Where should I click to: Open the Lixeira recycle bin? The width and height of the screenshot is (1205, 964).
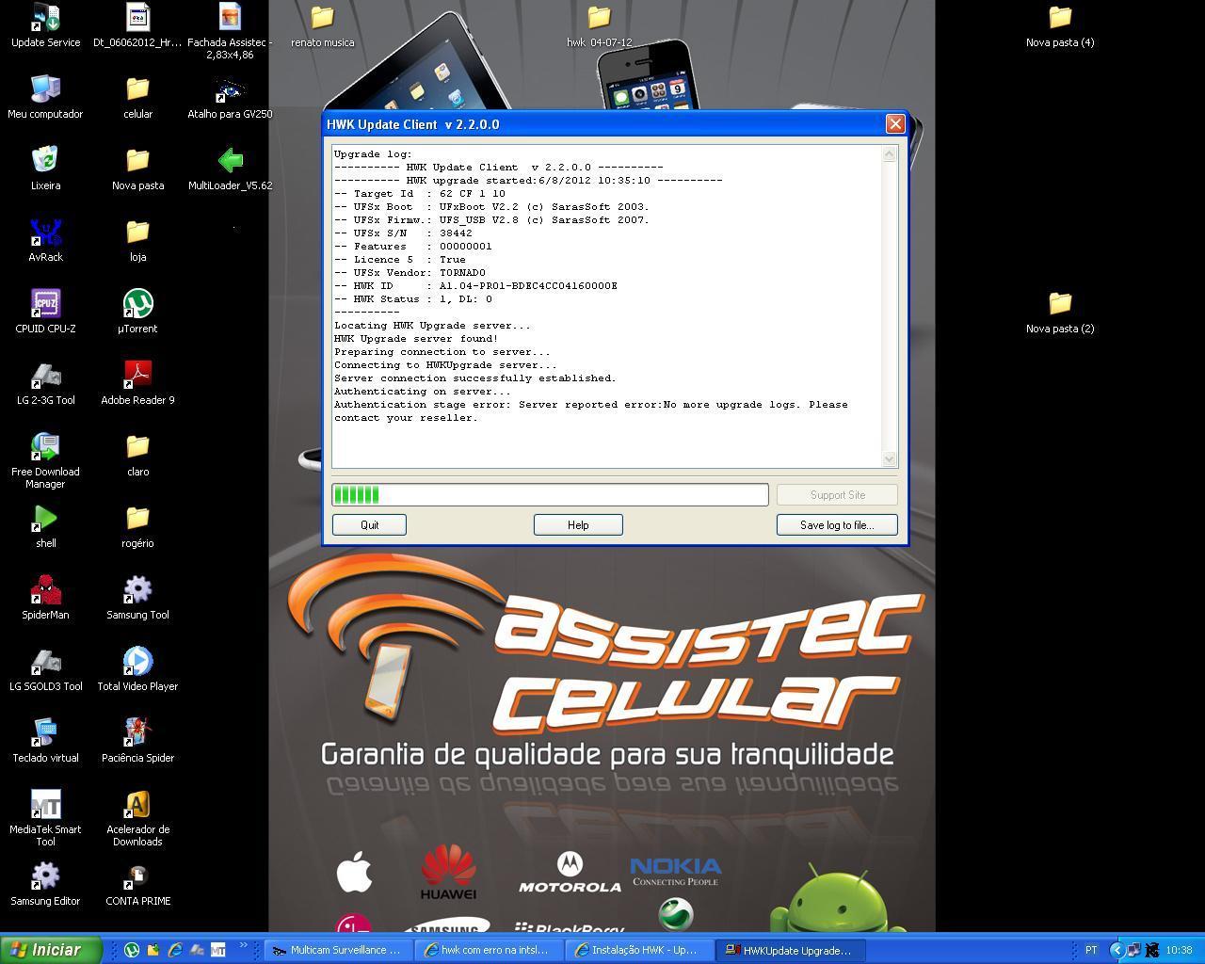[45, 169]
